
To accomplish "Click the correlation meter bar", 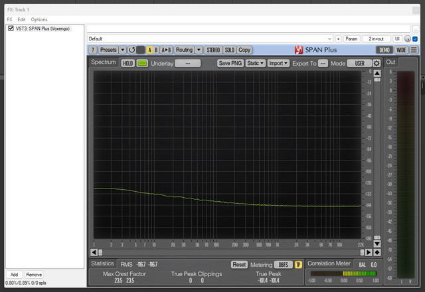I will (343, 273).
